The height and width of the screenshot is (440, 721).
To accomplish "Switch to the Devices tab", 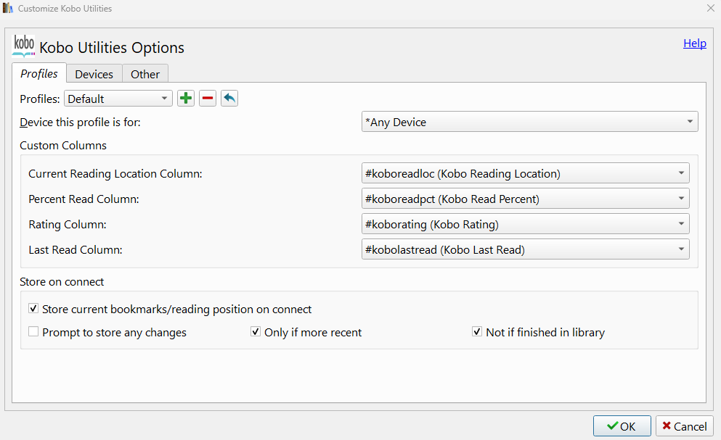I will [x=94, y=74].
